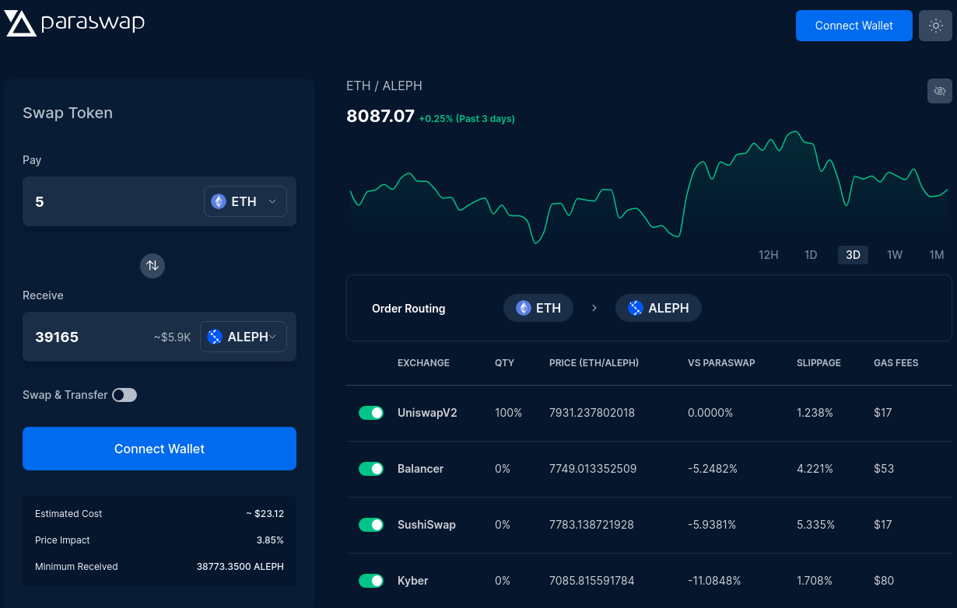Enable the Swap & Transfer toggle
Screen dimensions: 957x608
click(x=124, y=395)
